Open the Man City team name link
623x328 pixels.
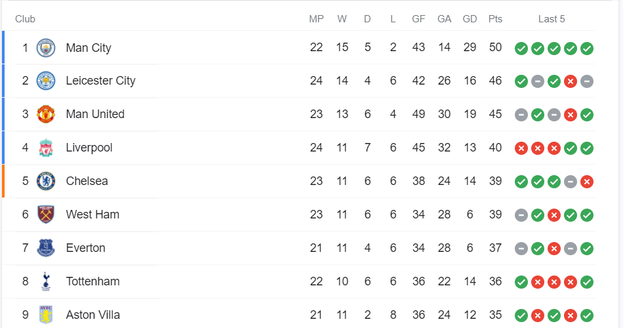coord(89,48)
